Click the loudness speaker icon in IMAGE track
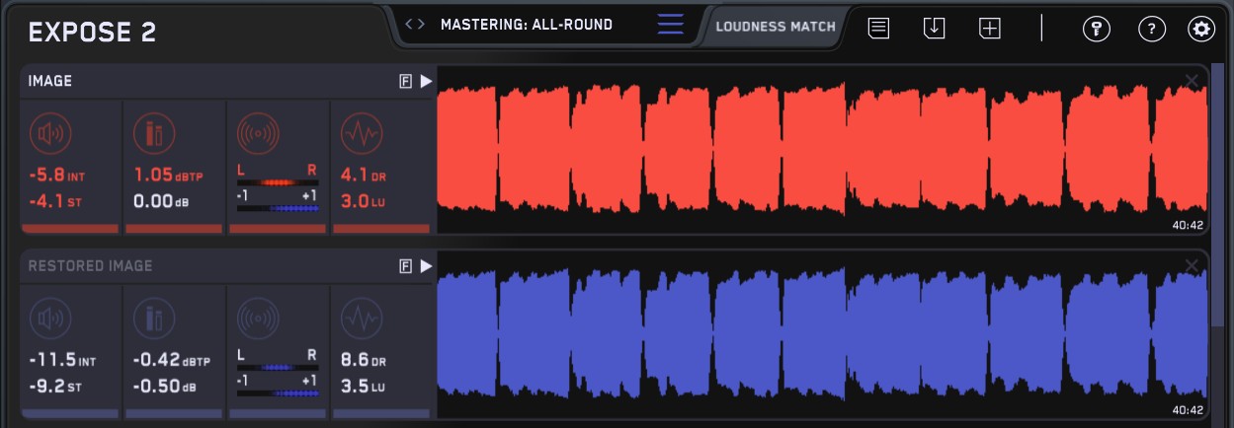 point(48,133)
